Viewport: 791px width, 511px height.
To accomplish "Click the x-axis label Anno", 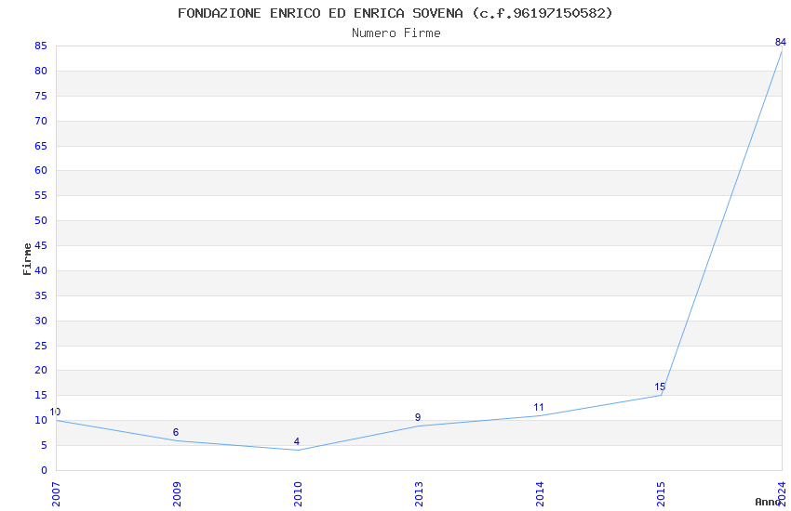I will (x=768, y=502).
